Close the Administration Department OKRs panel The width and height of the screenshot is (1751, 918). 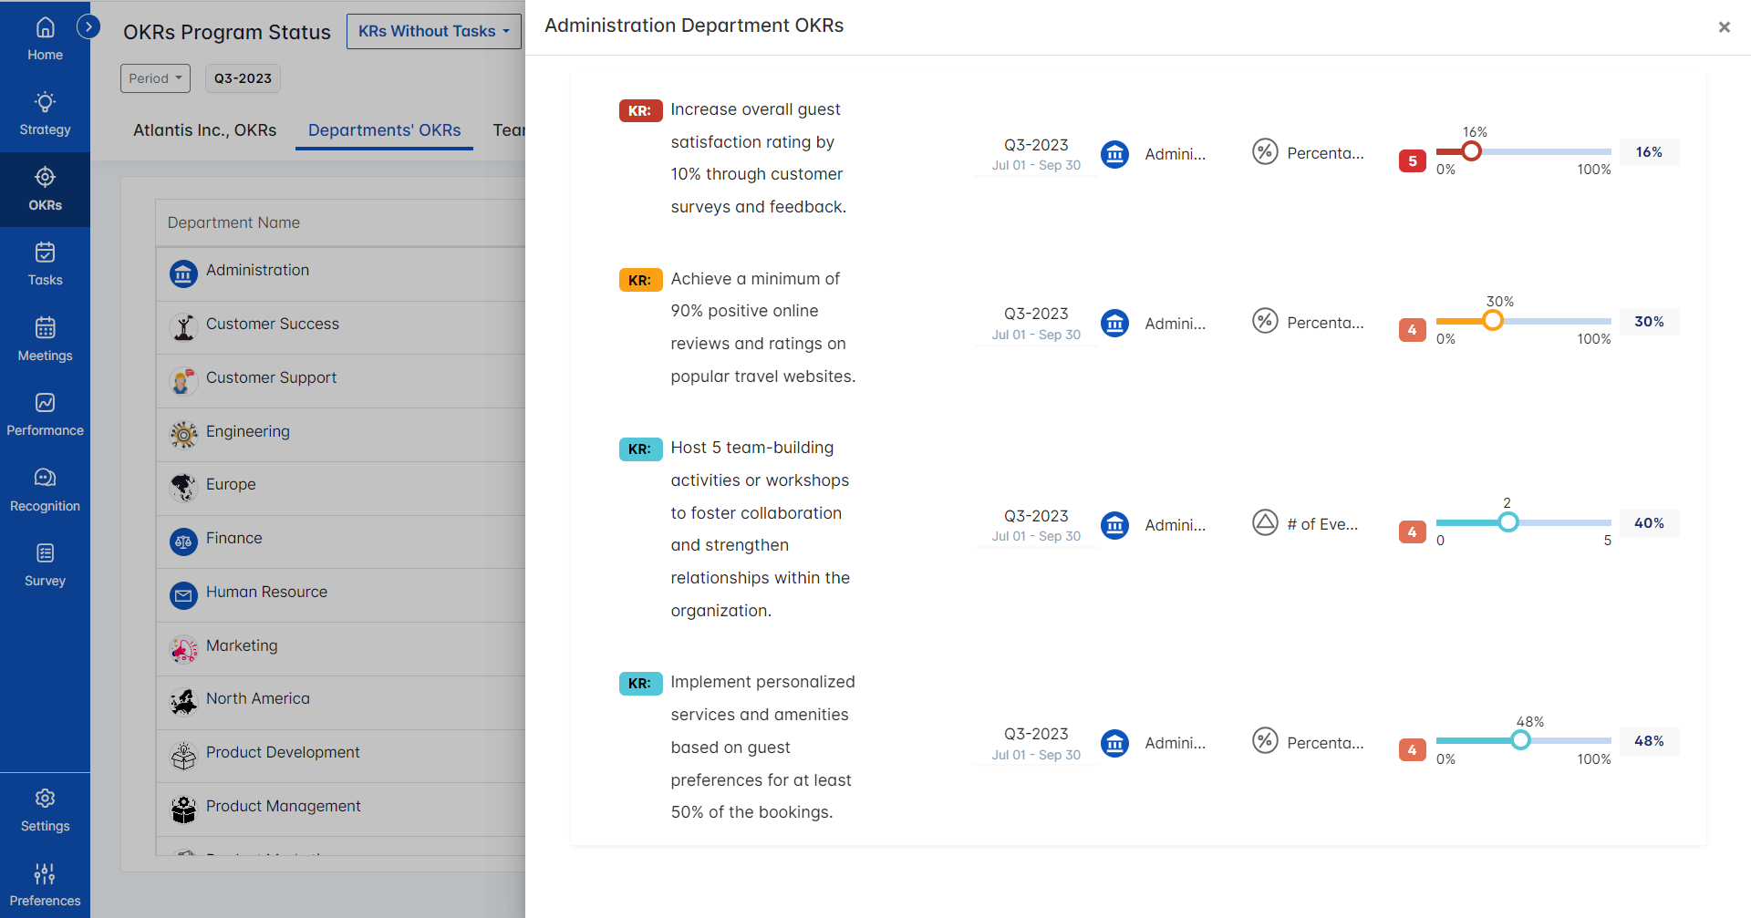point(1724,27)
